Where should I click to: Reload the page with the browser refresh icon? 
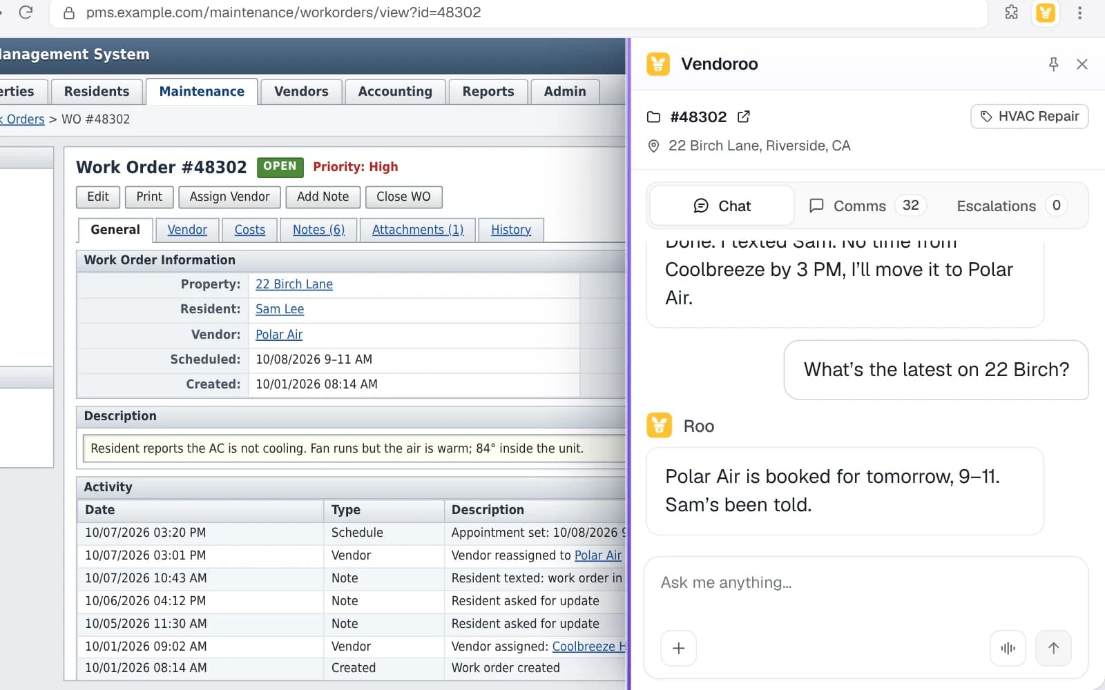26,12
